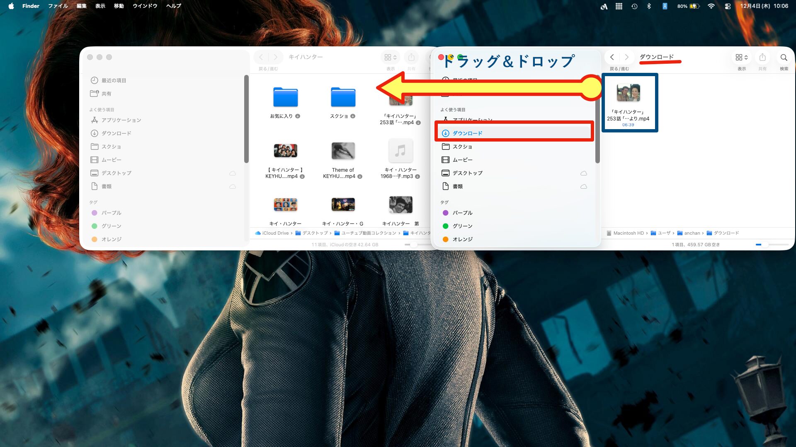
Task: Select ムービー in the right sidebar
Action: pos(462,160)
